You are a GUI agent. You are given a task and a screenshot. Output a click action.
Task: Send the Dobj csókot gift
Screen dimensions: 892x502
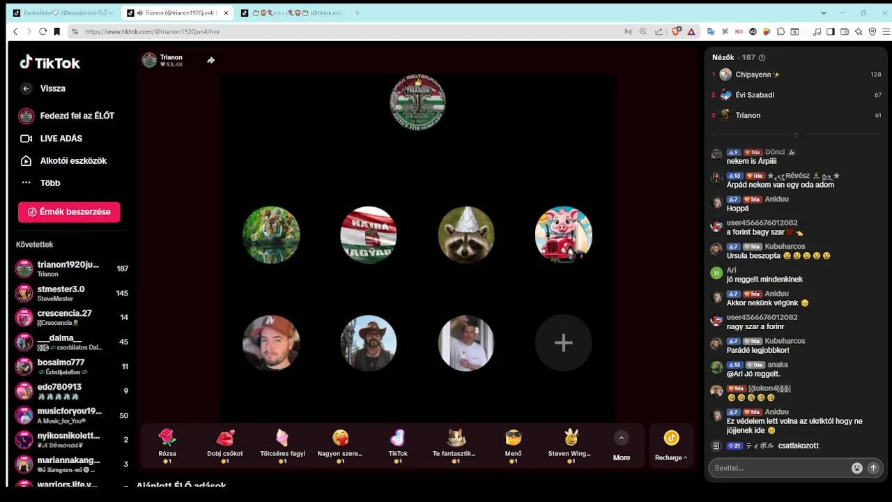225,446
